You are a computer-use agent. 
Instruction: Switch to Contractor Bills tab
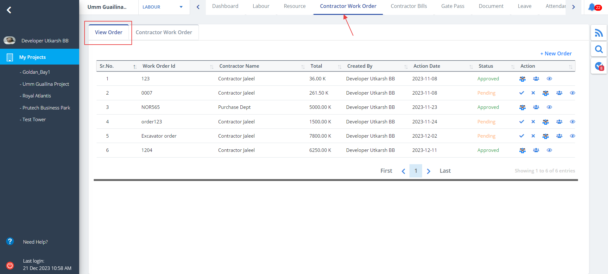(x=408, y=6)
